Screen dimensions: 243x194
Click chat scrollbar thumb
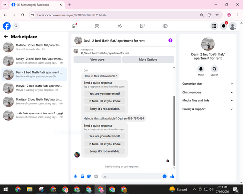(x=174, y=131)
